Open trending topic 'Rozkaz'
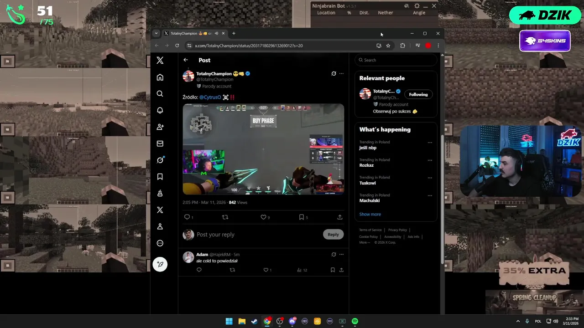 point(366,165)
